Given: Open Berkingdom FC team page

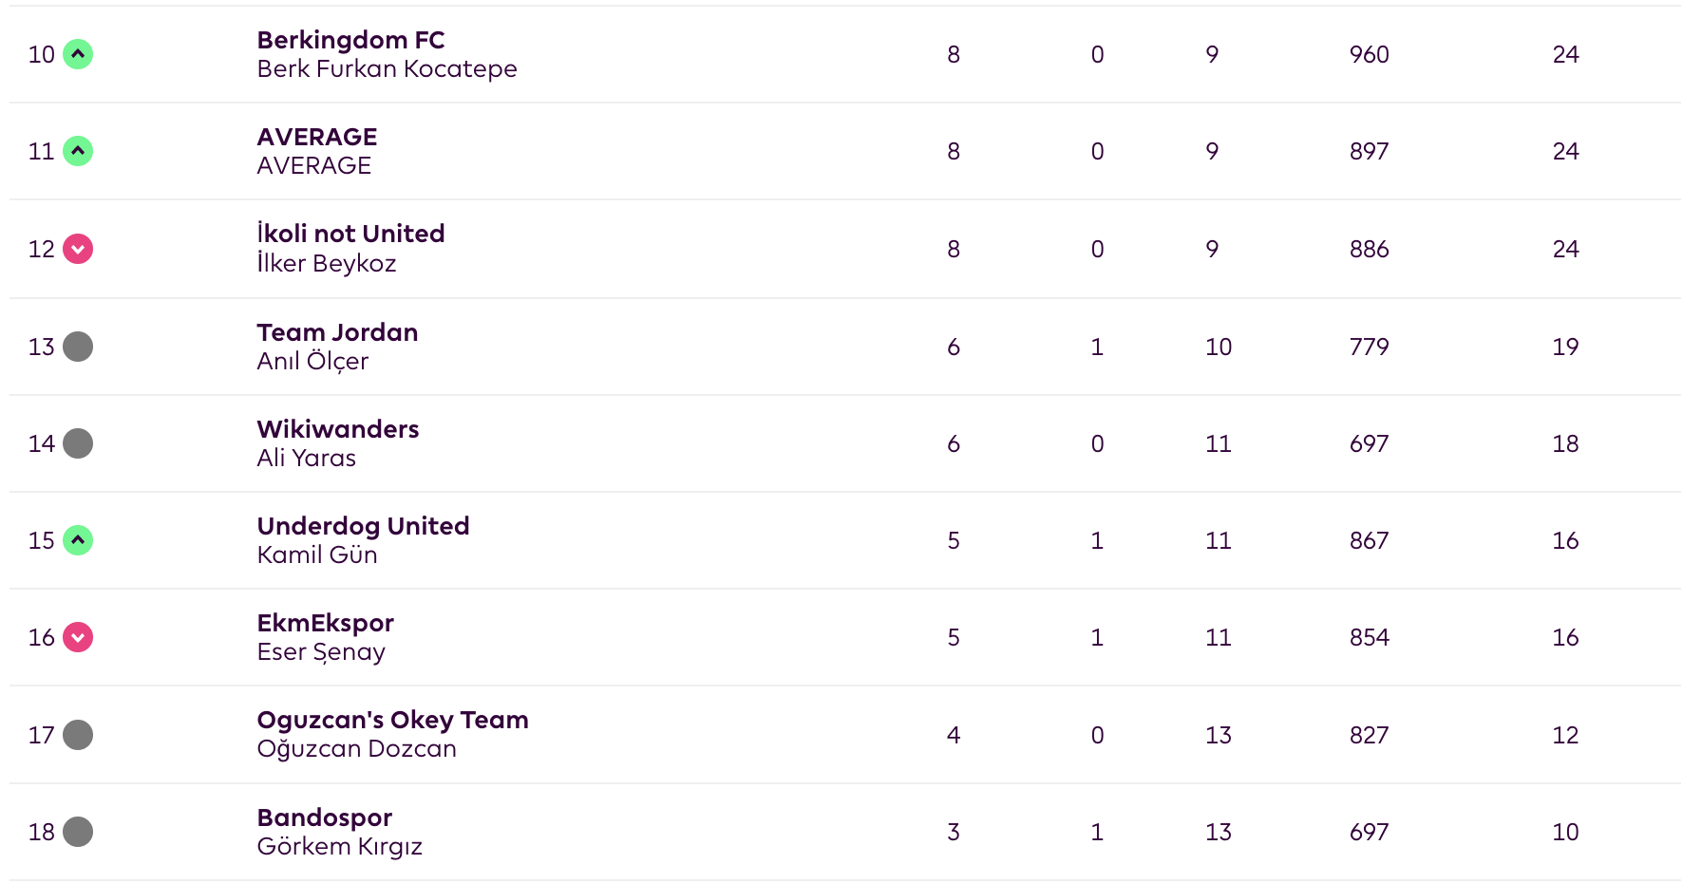Looking at the screenshot, I should click(x=350, y=40).
